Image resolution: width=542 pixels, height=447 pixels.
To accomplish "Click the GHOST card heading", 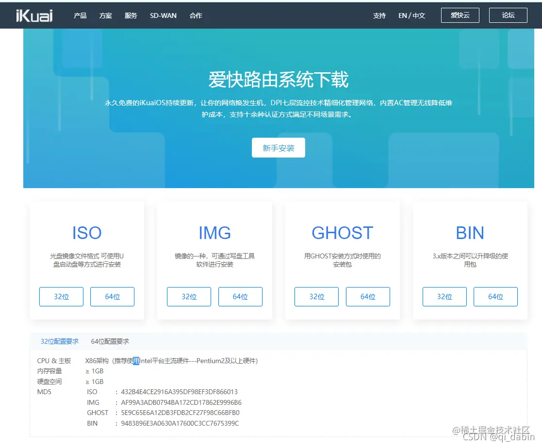I will tap(342, 233).
